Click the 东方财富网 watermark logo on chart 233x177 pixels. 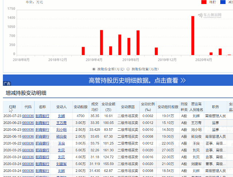click(210, 15)
